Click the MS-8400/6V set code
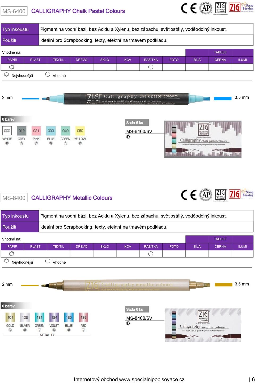Viewport: 255px width, 383px height. point(139,318)
